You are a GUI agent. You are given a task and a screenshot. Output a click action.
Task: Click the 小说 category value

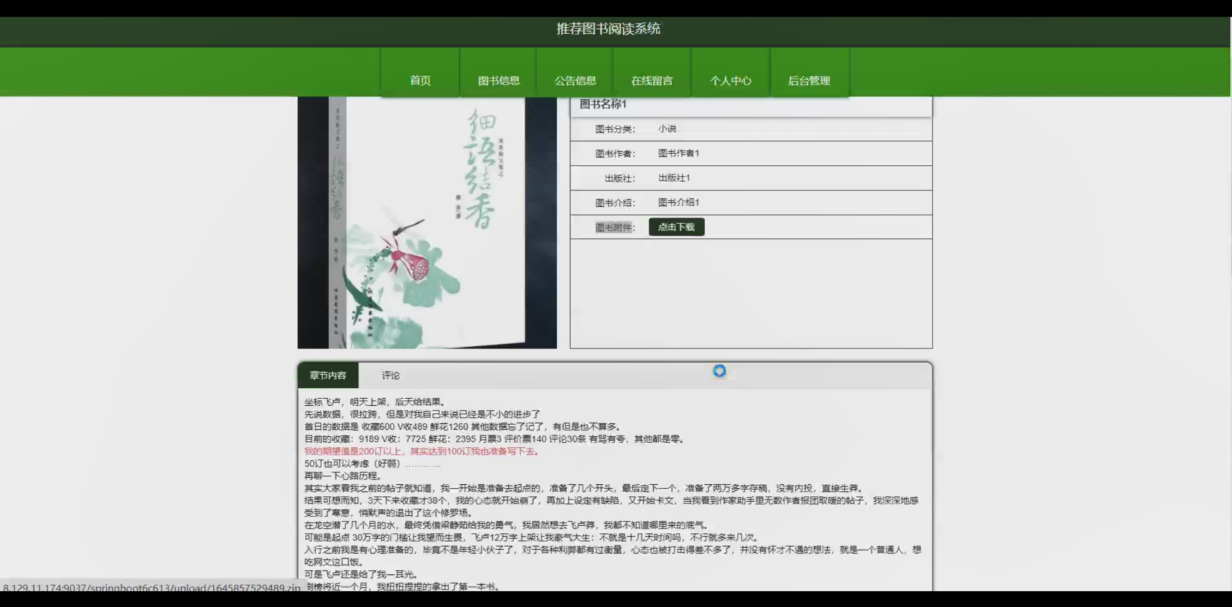(667, 129)
